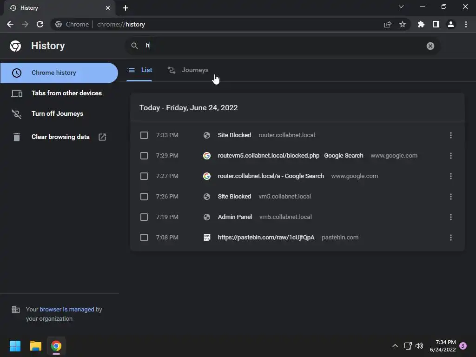Go back with the browser back arrow
This screenshot has width=476, height=357.
pos(10,24)
